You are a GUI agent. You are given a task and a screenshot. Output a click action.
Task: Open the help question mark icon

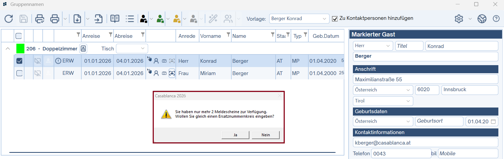click(496, 19)
